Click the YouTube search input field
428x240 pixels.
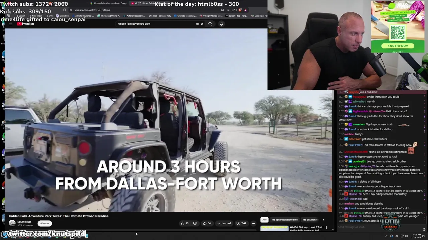(x=155, y=24)
